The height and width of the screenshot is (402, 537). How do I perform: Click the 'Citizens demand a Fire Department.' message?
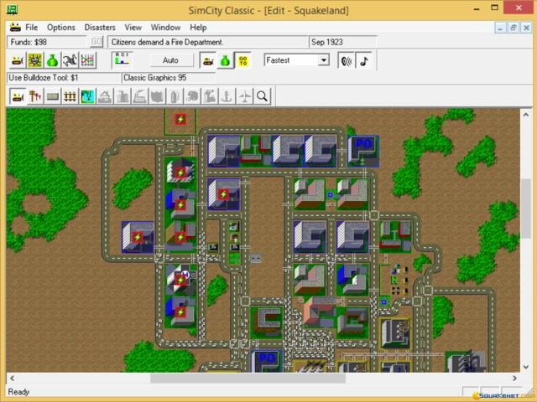[x=208, y=42]
